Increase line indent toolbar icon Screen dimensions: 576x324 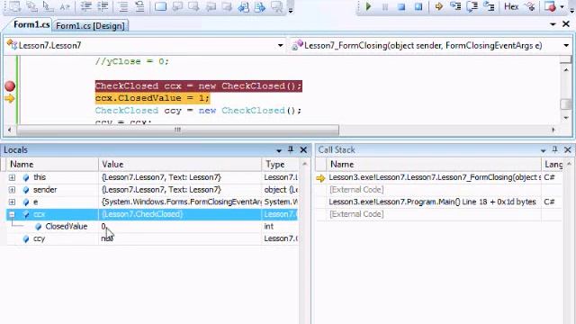[x=103, y=6]
